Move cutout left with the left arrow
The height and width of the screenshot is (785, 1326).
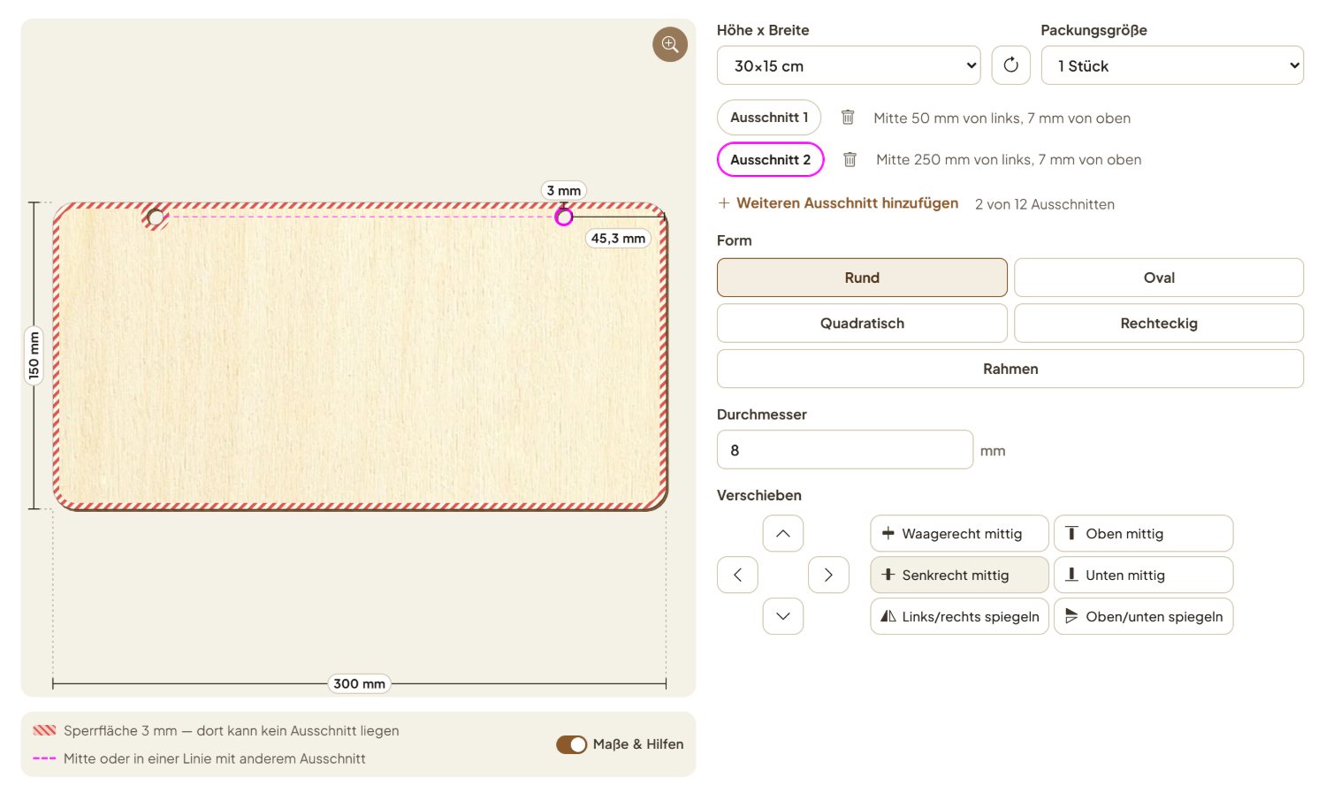click(x=737, y=575)
